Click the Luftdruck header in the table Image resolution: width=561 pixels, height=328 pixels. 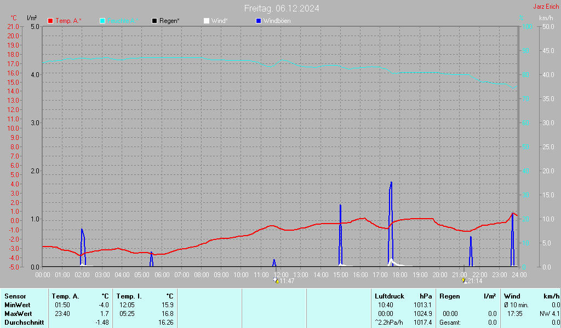point(390,296)
